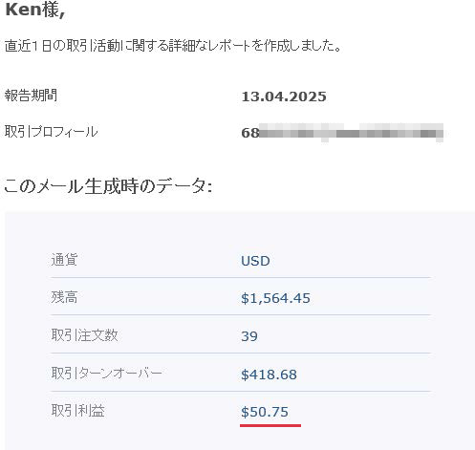Click the 取引ターンオーバー row label
Viewport: 475px width, 450px height.
107,373
